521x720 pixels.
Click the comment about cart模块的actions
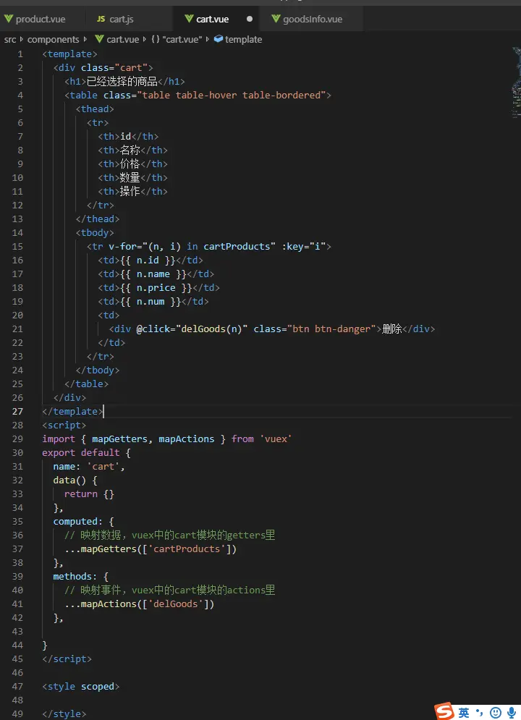click(170, 590)
